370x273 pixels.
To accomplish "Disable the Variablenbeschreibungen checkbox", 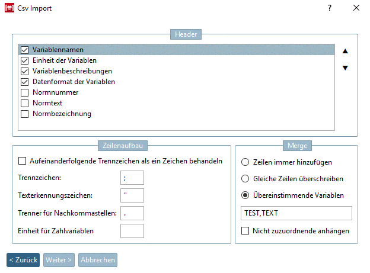I will [x=24, y=72].
